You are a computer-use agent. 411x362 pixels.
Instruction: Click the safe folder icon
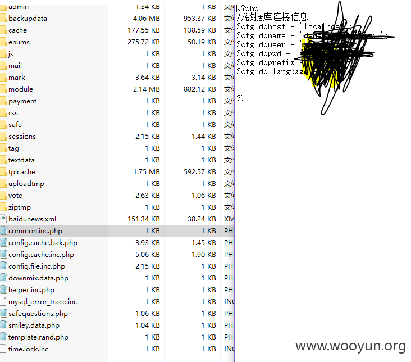point(3,125)
